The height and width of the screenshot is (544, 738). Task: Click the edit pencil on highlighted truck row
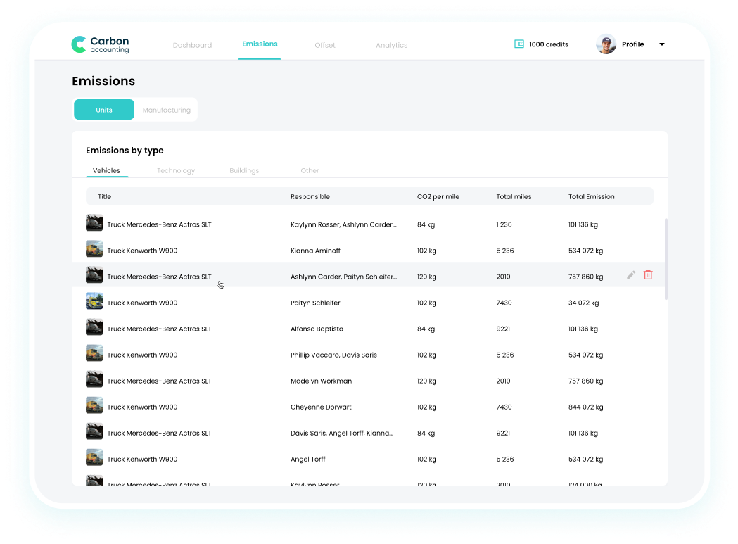pyautogui.click(x=630, y=275)
